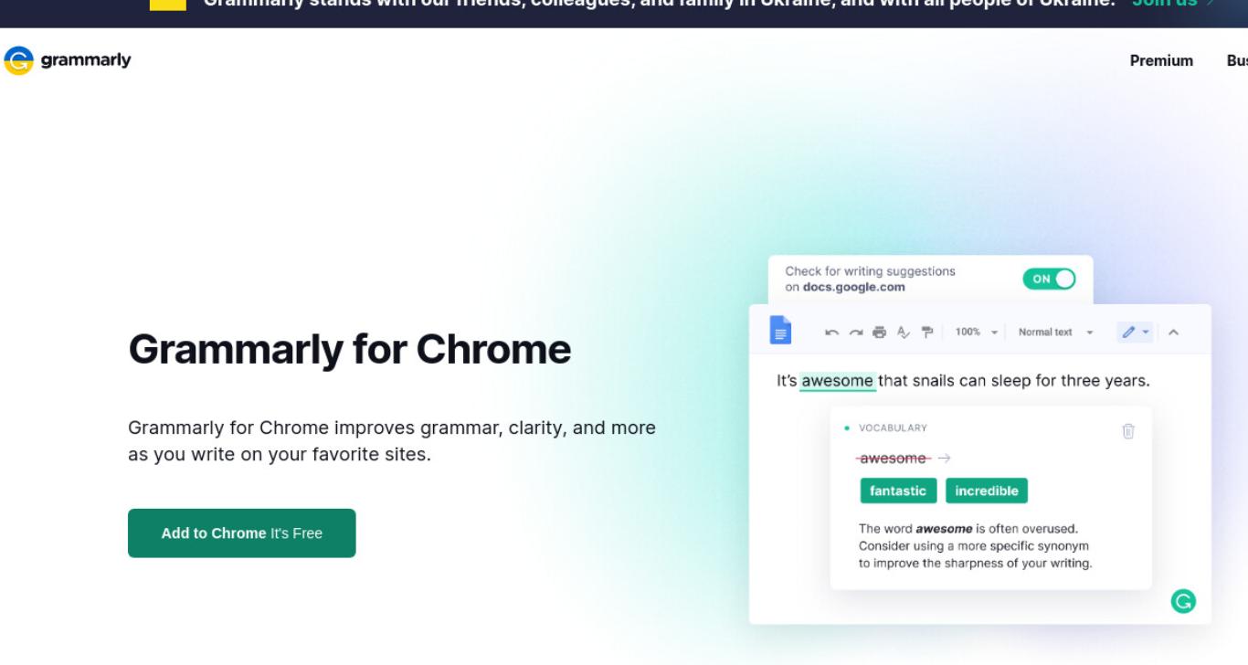Choose the fantastic synonym suggestion
Image resolution: width=1248 pixels, height=665 pixels.
898,491
